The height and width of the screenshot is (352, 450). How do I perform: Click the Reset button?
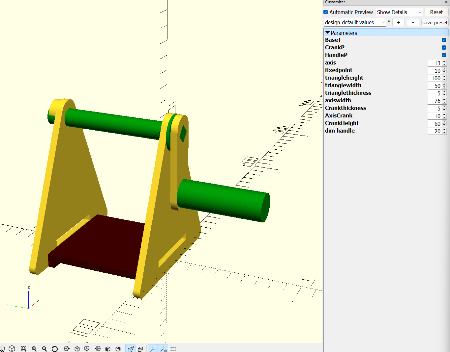tap(436, 12)
